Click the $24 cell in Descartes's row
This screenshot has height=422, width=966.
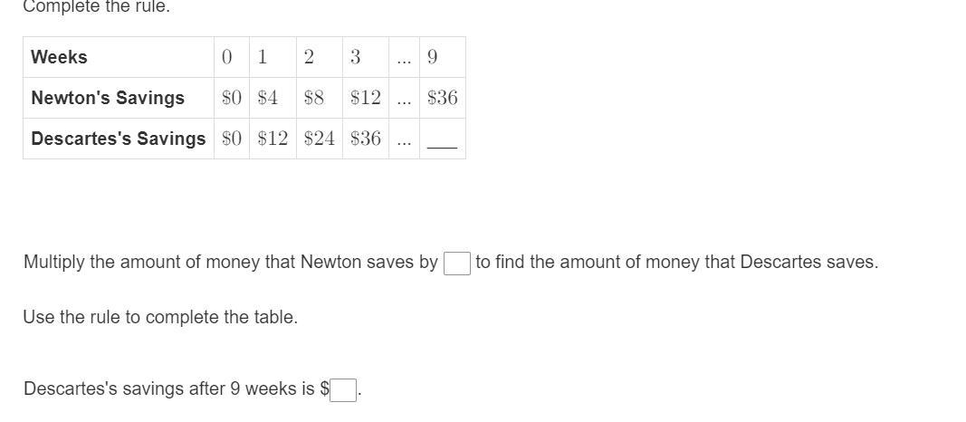tap(319, 139)
